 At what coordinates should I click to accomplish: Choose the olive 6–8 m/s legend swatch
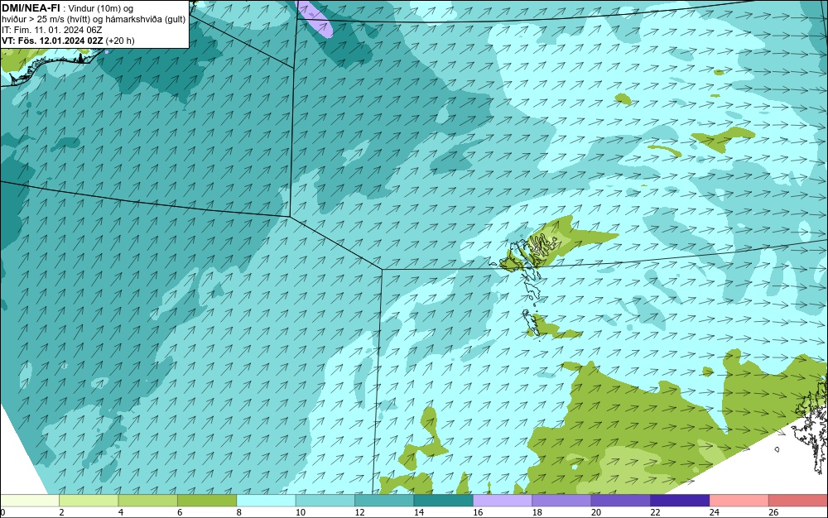tap(207, 501)
